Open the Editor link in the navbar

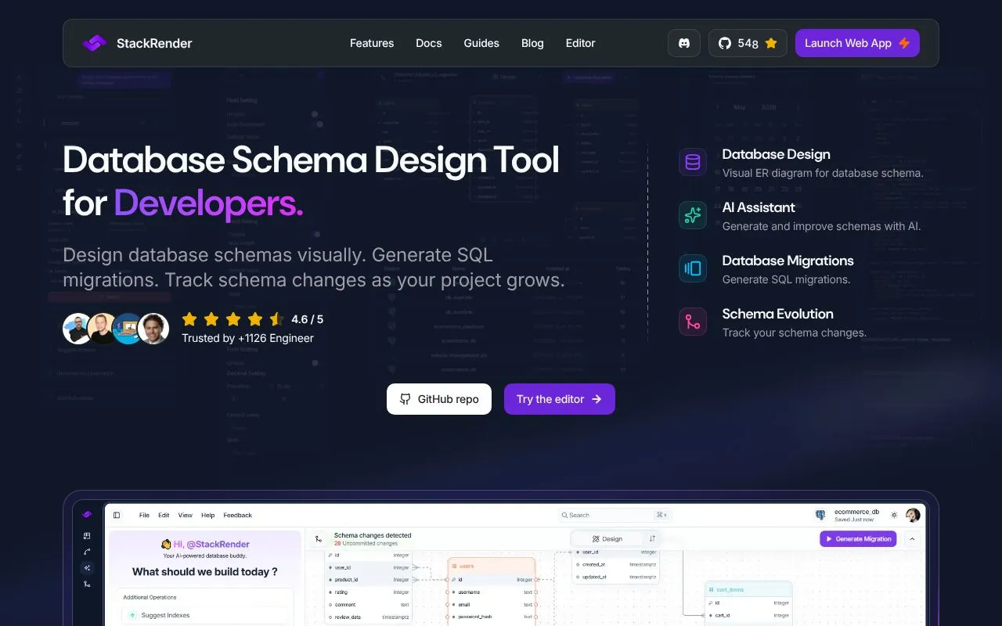[x=581, y=43]
